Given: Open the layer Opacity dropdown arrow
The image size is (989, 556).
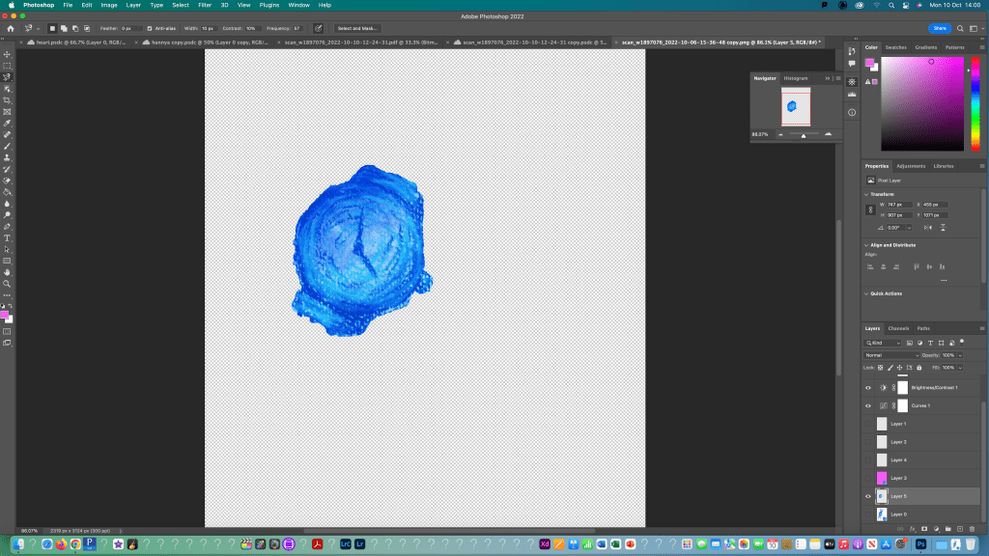Looking at the screenshot, I should coord(961,355).
